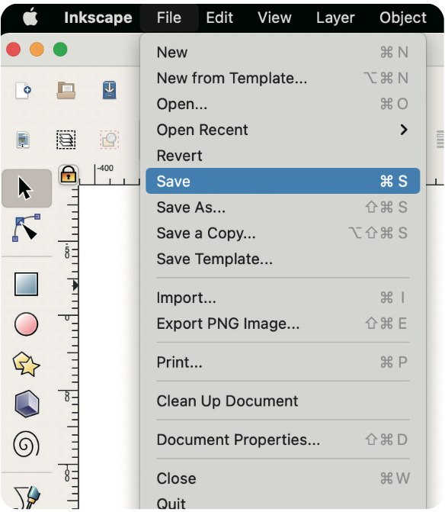Screen dimensions: 445x512
Task: Pick the Stars and polygons tool
Action: [x=26, y=364]
